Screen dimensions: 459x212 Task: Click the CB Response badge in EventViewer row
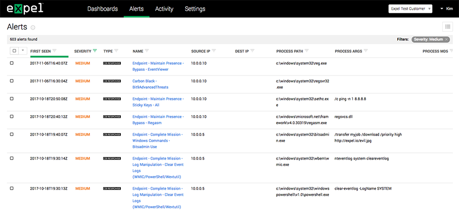112,63
